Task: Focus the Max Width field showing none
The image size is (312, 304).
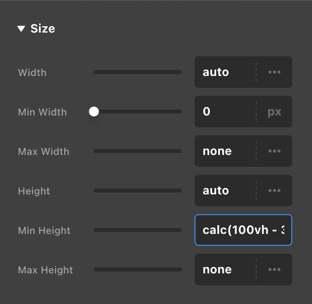Action: coord(225,151)
